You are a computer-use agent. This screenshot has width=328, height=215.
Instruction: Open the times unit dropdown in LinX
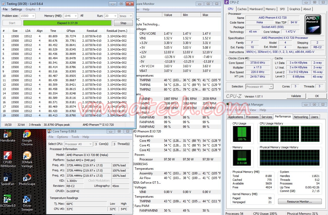point(126,16)
